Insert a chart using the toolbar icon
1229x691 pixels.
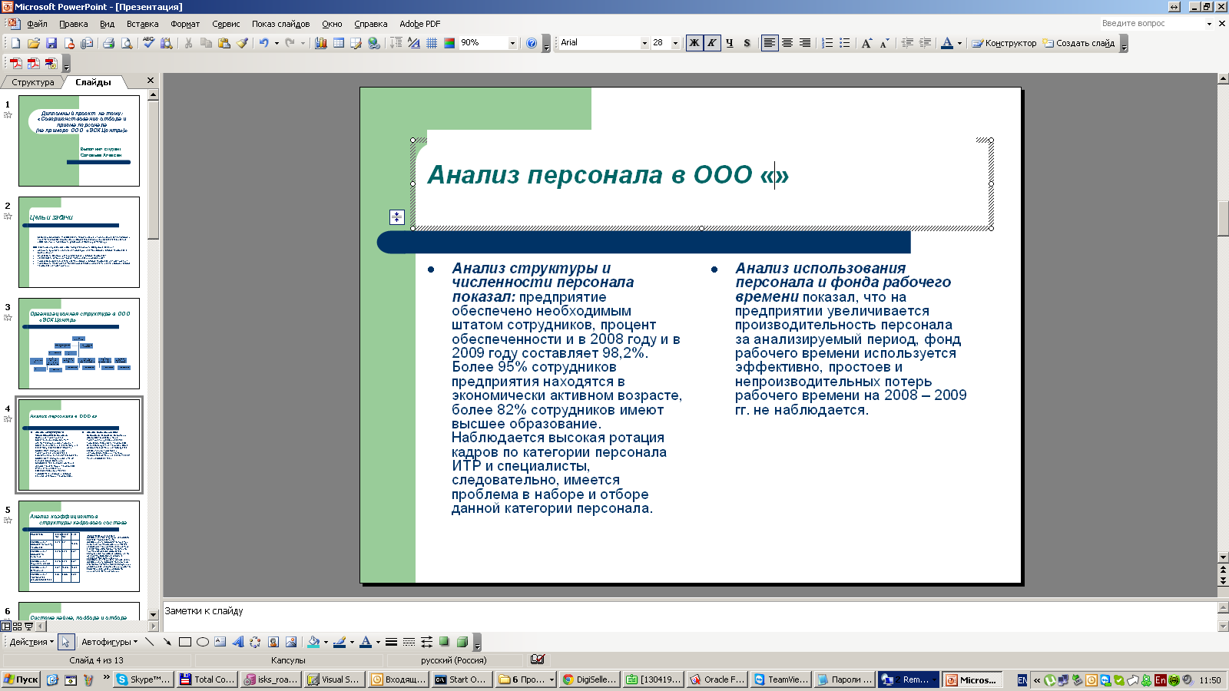(x=321, y=43)
